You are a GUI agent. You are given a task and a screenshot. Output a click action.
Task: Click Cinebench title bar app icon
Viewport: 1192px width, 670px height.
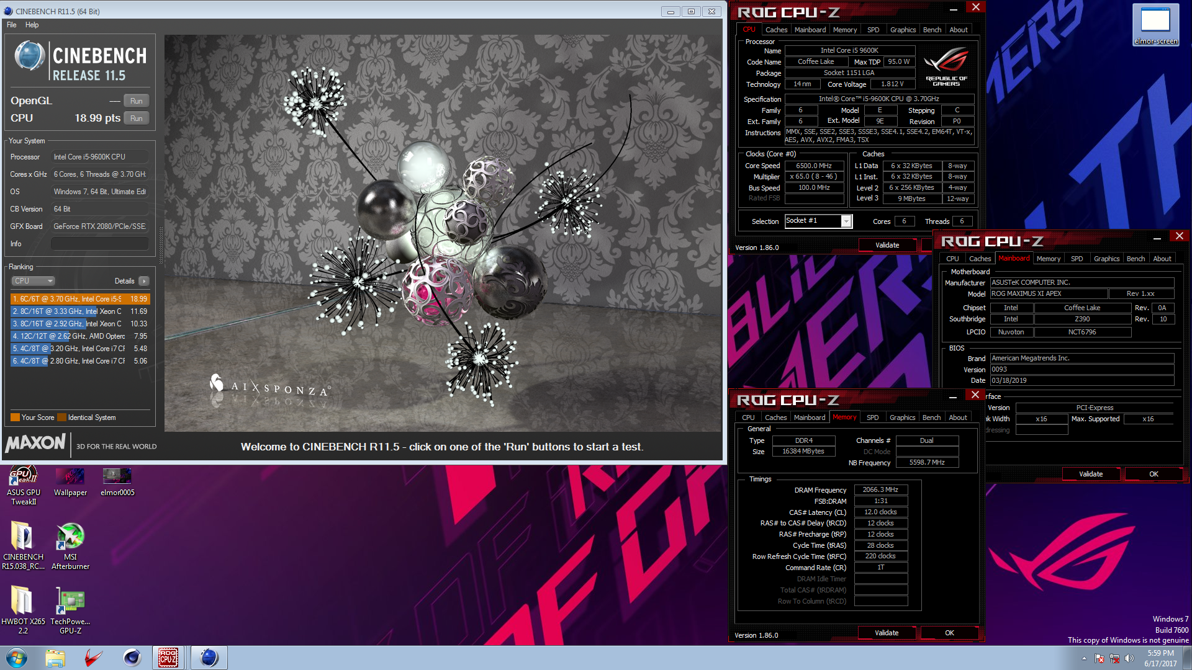[x=8, y=11]
